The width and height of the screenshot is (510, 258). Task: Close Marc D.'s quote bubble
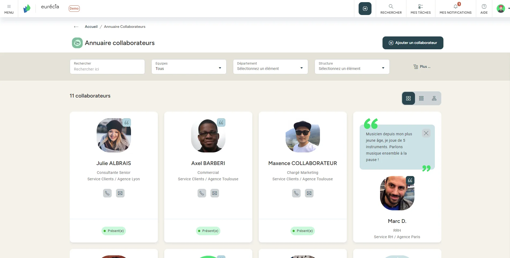point(426,133)
